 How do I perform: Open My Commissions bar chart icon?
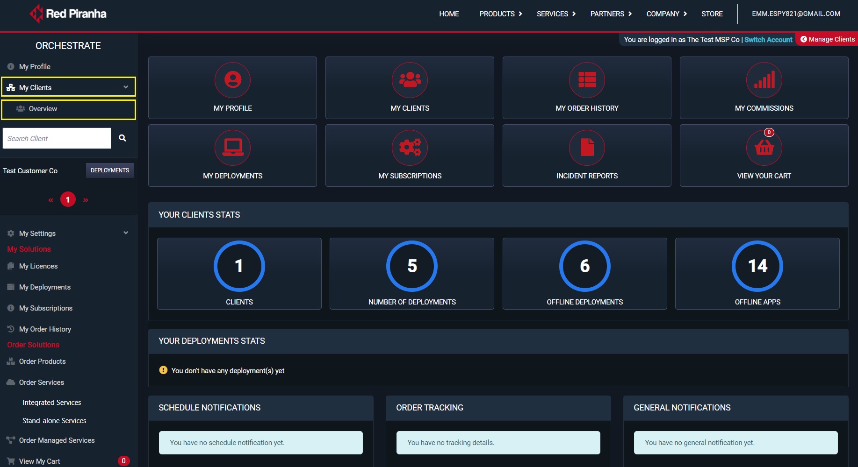coord(764,80)
